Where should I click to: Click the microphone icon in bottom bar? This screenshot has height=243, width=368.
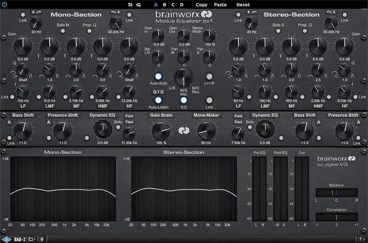(42, 239)
